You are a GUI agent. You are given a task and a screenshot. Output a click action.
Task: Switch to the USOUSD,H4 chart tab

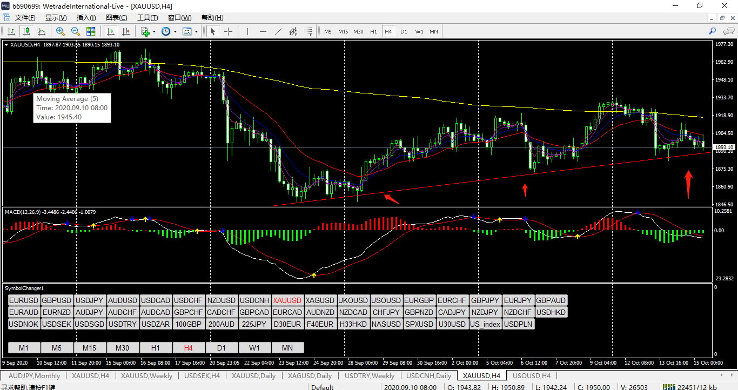[532, 375]
